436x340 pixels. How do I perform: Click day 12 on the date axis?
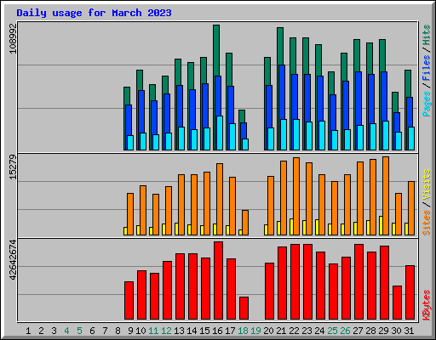pos(166,331)
